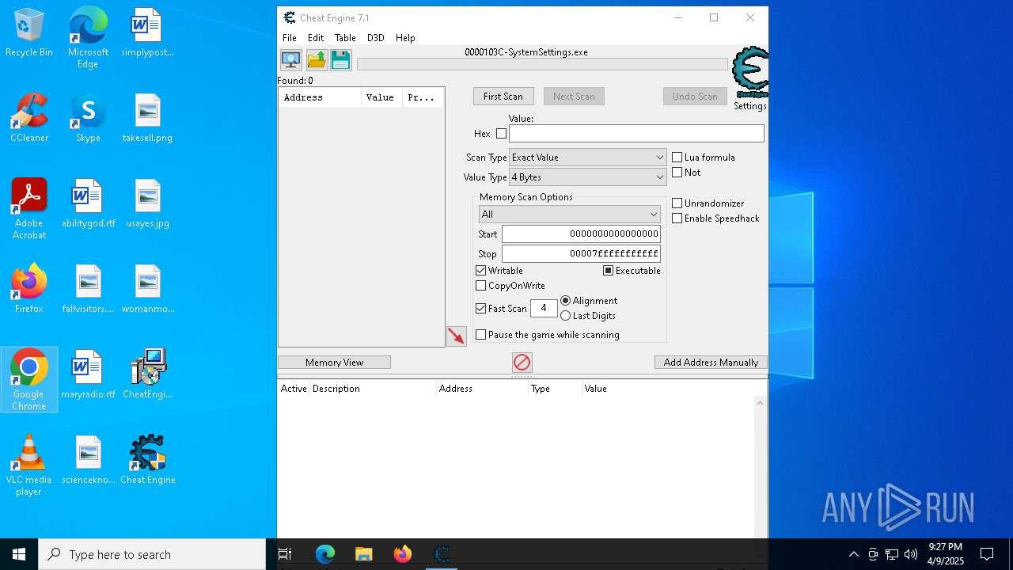The image size is (1013, 570).
Task: Open Adobe Acrobat desktop shortcut
Action: tap(29, 209)
